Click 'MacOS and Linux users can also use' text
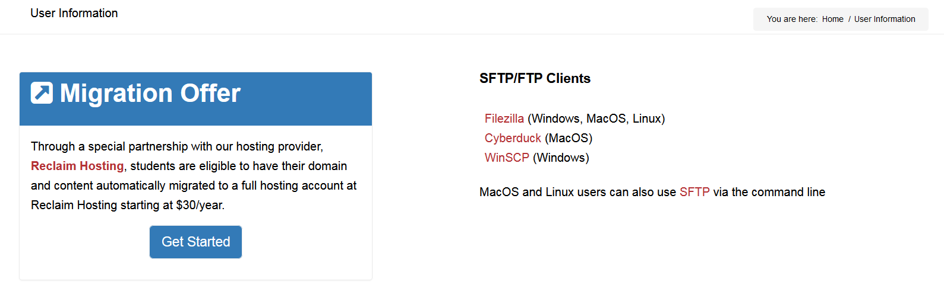This screenshot has width=944, height=301. point(577,192)
